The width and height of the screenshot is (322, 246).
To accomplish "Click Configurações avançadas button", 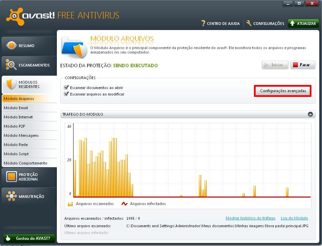I will (x=283, y=91).
